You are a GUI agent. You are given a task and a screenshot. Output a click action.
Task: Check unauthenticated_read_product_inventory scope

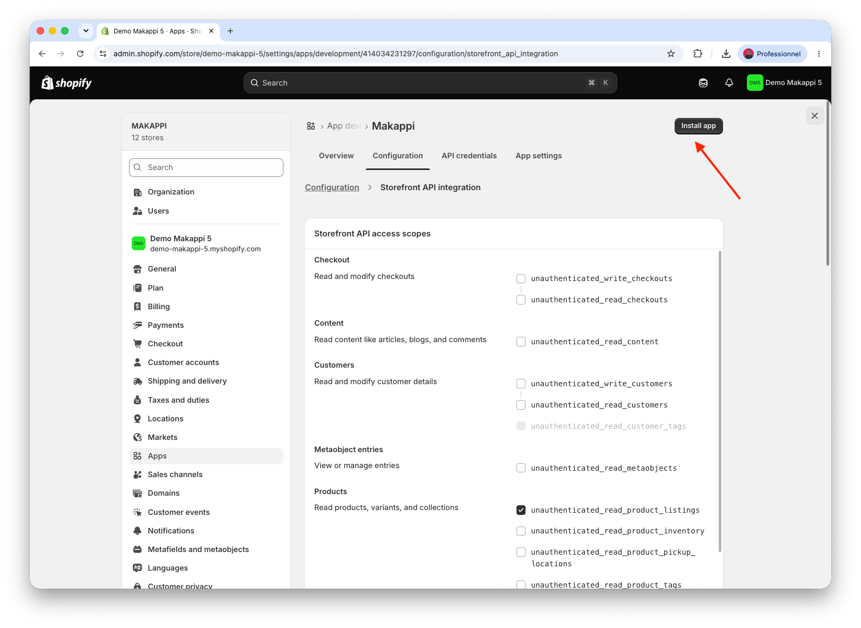521,531
